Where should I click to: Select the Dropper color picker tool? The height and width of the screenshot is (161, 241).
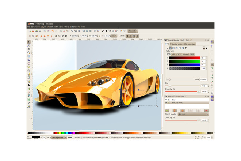coord(29,103)
